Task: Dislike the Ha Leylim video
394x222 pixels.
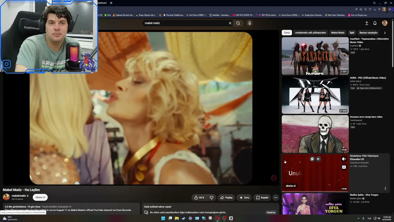Action: 211,198
